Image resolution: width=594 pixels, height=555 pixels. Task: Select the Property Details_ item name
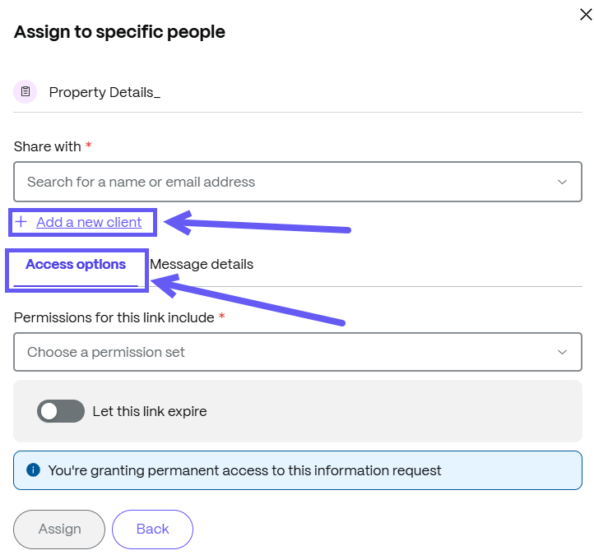(x=104, y=92)
